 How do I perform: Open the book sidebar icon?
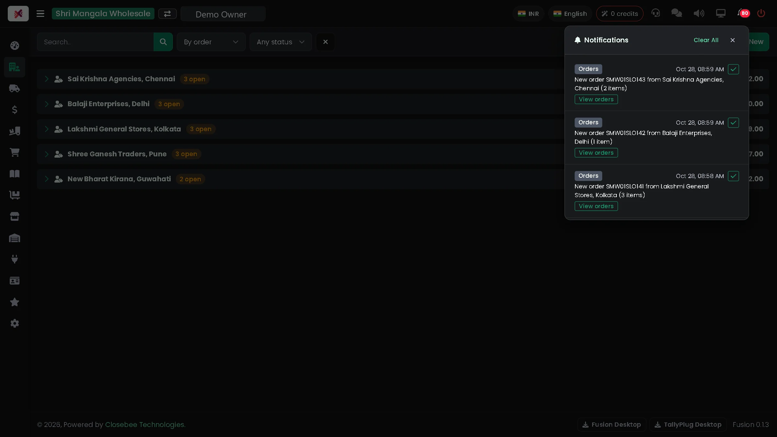click(15, 174)
